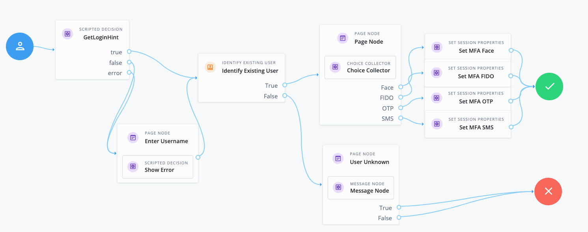Click the Choice Collector gear icon
Screen dimensions: 588x232
coord(335,67)
